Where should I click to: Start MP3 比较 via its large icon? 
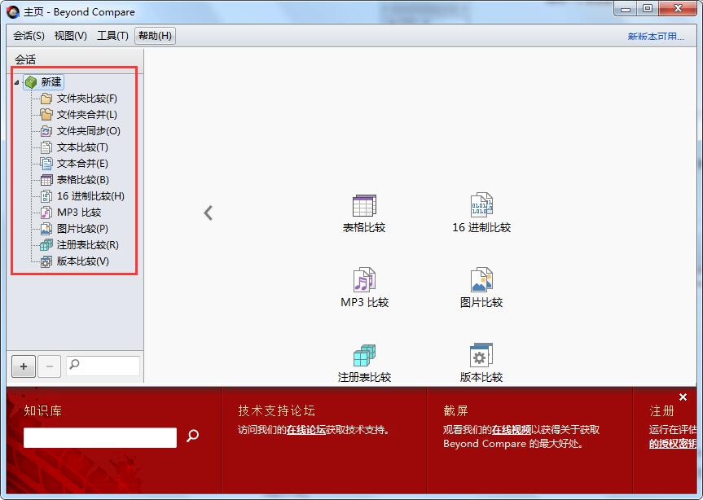[x=364, y=279]
